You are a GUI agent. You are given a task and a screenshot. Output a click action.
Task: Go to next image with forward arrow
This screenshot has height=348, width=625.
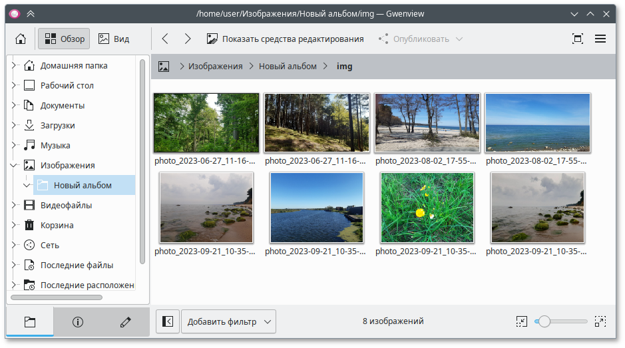[x=187, y=39]
